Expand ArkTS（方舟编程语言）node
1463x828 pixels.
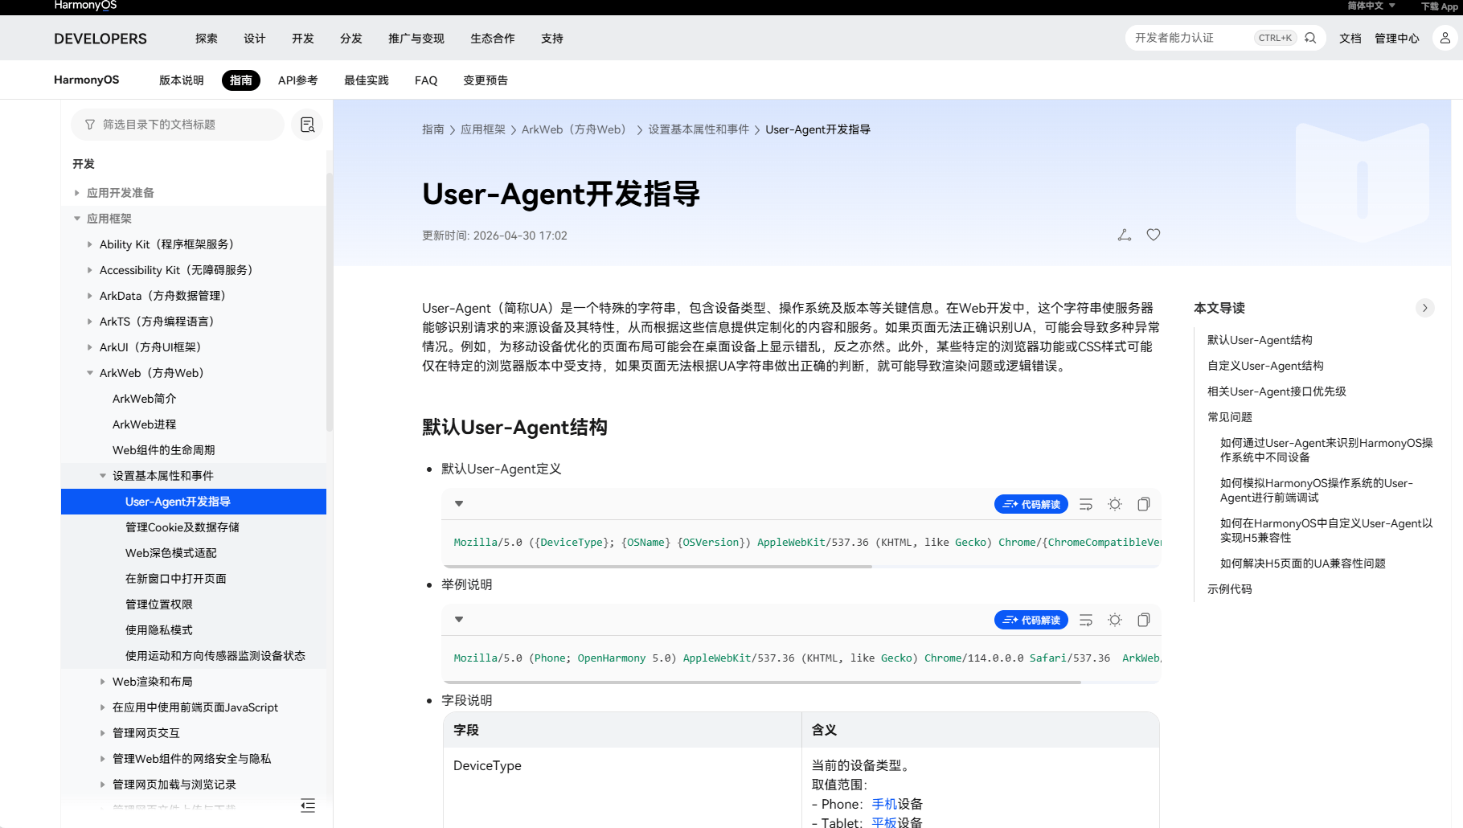(x=90, y=322)
